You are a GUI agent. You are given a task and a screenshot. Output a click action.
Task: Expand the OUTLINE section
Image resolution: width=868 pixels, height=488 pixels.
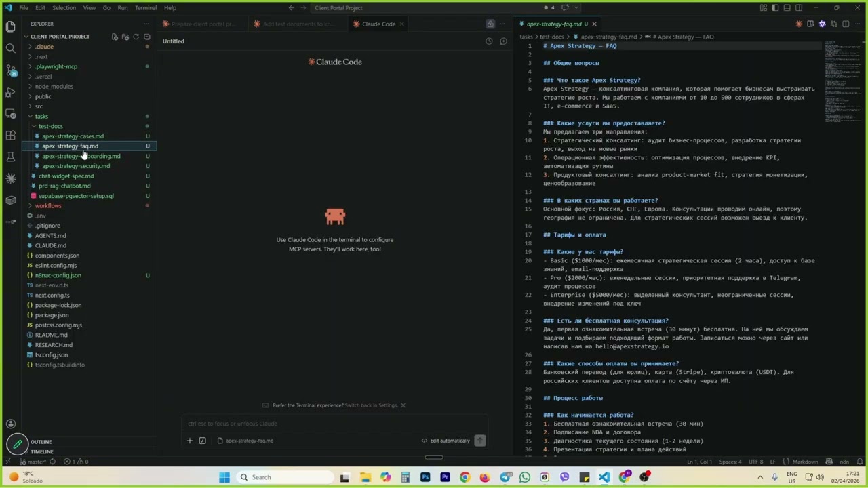click(89, 442)
